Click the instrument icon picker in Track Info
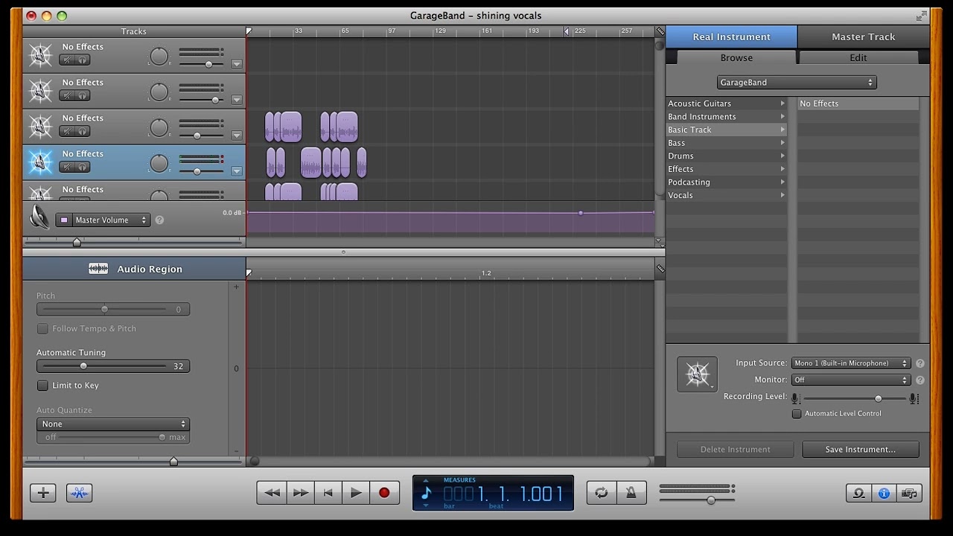953x536 pixels. click(697, 374)
